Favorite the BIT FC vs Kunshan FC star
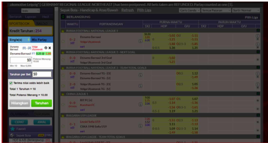The height and width of the screenshot is (143, 268). click(63, 104)
